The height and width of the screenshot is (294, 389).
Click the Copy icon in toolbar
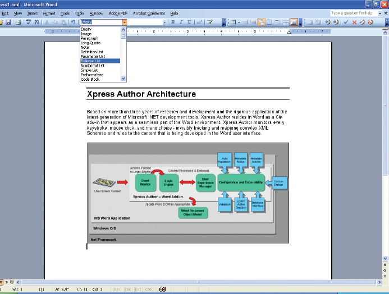(x=55, y=22)
